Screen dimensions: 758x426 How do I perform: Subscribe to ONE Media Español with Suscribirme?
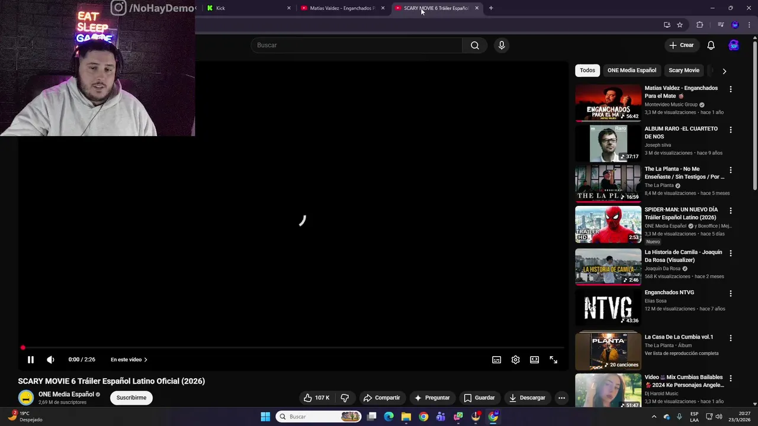[131, 398]
